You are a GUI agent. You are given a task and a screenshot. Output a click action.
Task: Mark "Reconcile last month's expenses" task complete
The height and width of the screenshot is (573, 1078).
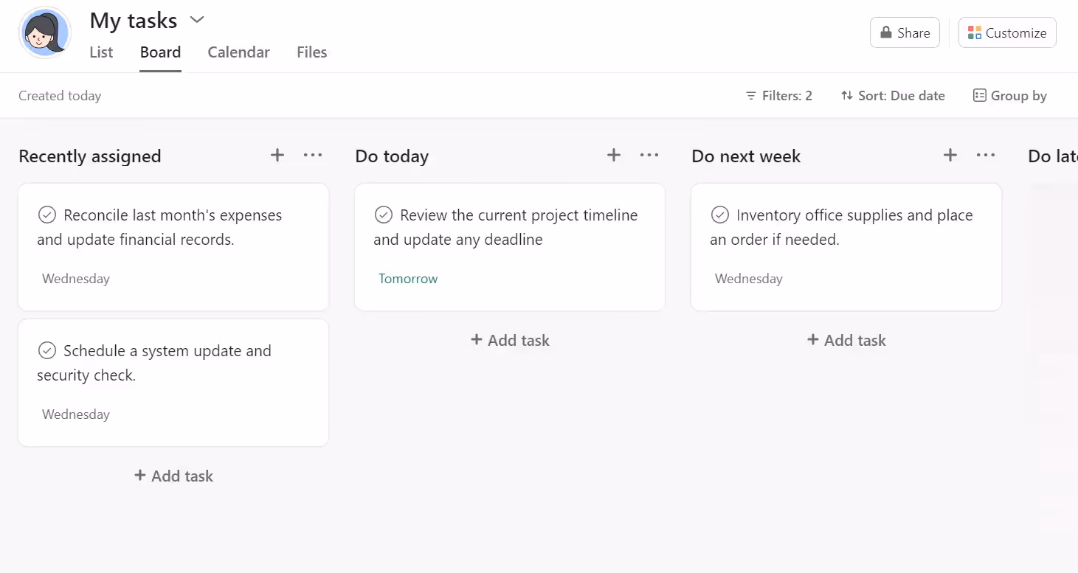(x=46, y=215)
